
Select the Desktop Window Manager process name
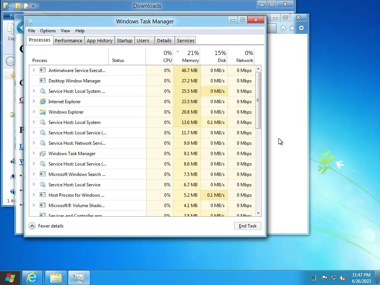74,81
